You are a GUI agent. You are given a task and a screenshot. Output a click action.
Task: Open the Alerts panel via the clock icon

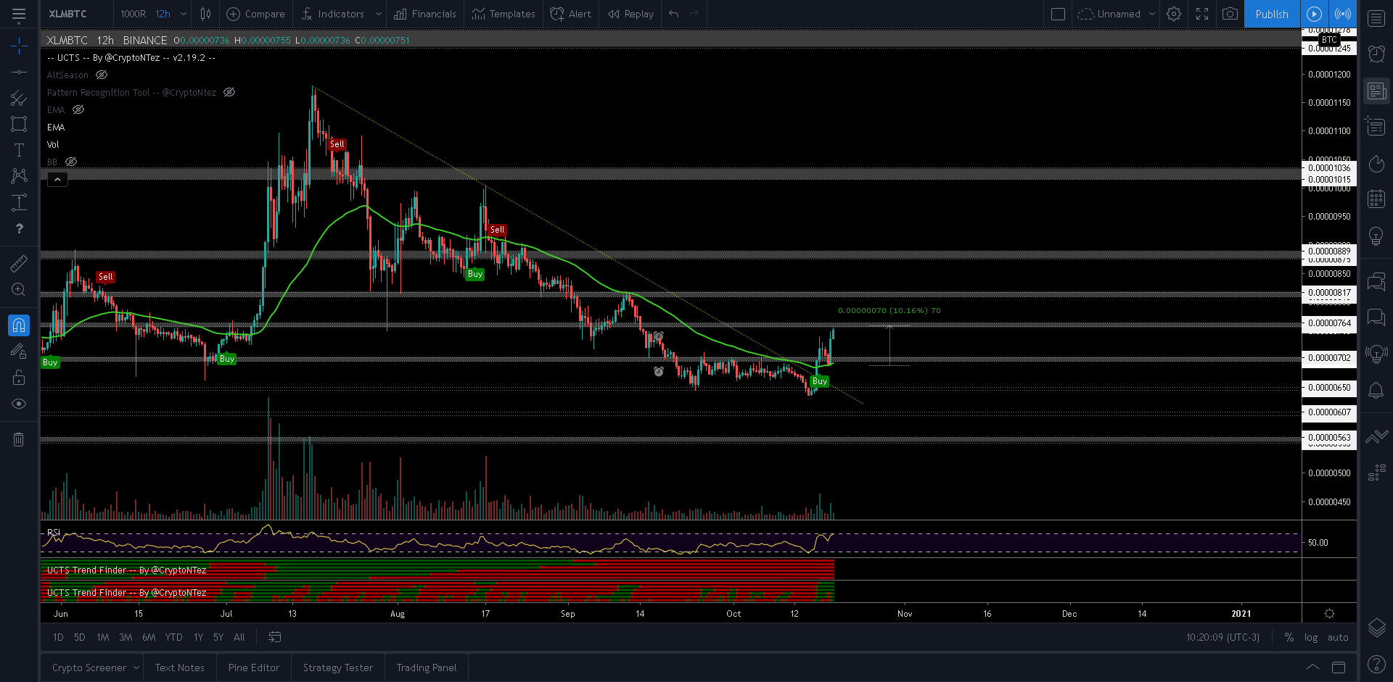(x=1376, y=53)
